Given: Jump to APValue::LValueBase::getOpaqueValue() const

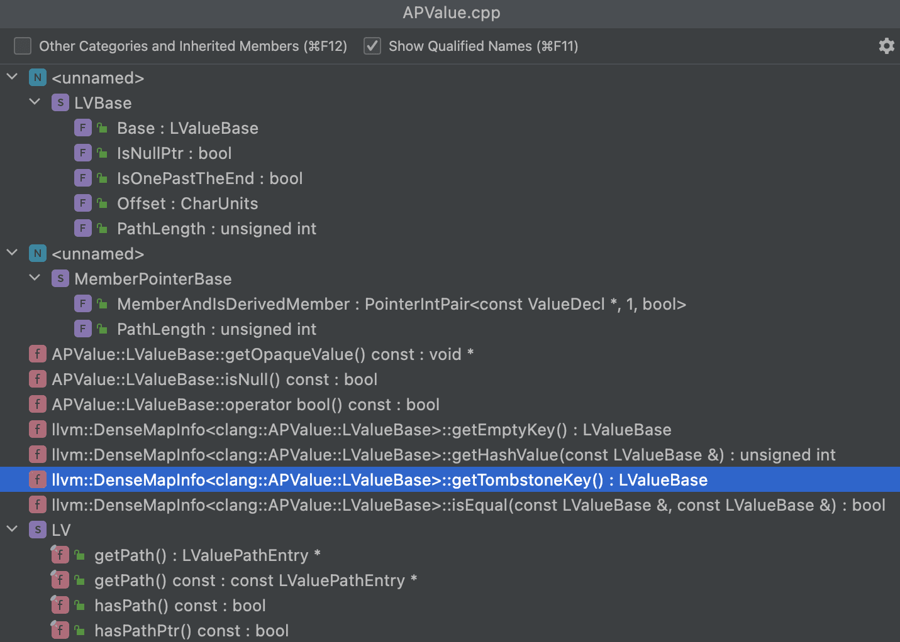Looking at the screenshot, I should click(x=450, y=354).
